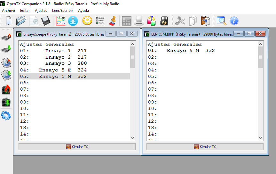Select Ensayo 5 M in EEPROM.BIN list
This screenshot has height=174, width=276.
pos(191,51)
